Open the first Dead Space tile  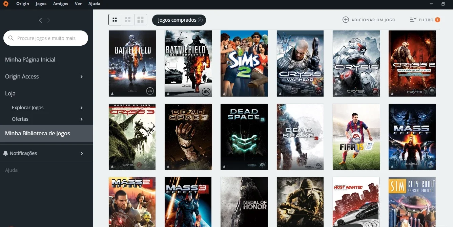point(188,137)
